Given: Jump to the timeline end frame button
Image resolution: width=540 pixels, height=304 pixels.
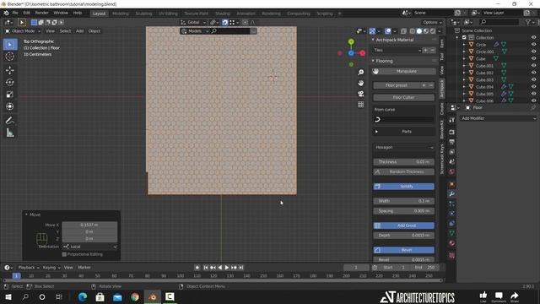Looking at the screenshot, I should [x=241, y=268].
